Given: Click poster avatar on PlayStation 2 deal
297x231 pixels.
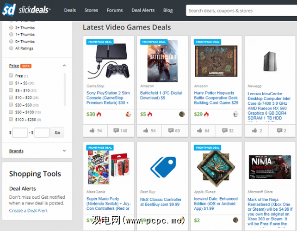Looking at the screenshot, I should 128,114.
